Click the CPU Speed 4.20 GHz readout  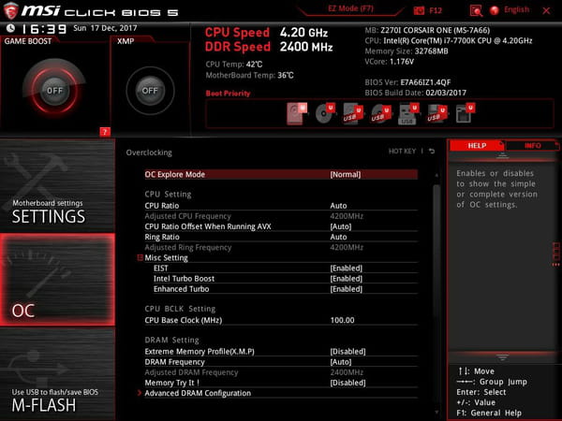pyautogui.click(x=266, y=33)
